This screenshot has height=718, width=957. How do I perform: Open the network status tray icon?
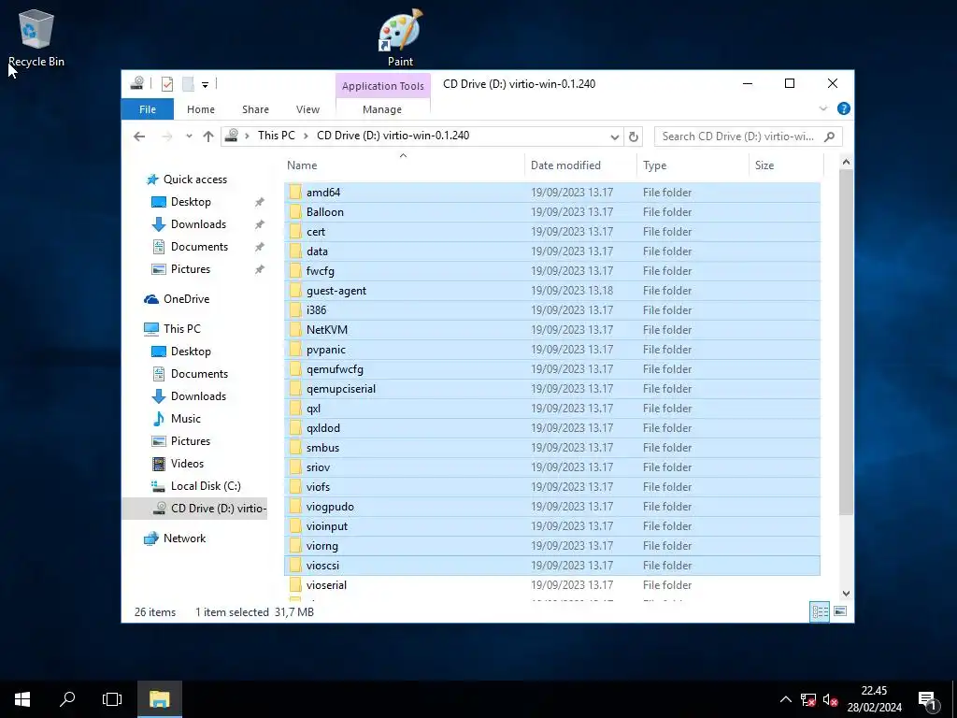[x=807, y=699]
